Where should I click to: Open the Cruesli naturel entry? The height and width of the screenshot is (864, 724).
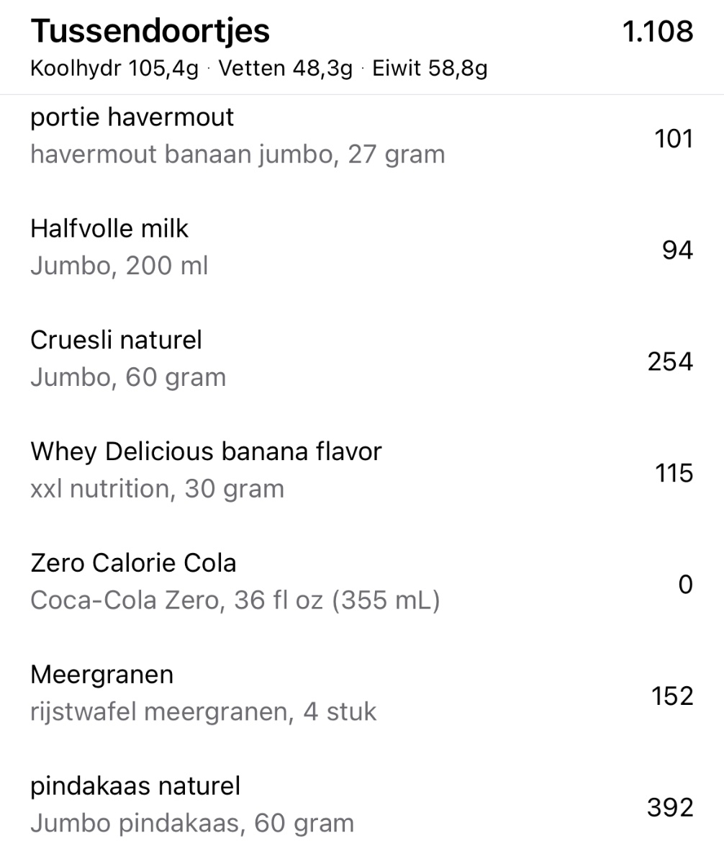(117, 340)
